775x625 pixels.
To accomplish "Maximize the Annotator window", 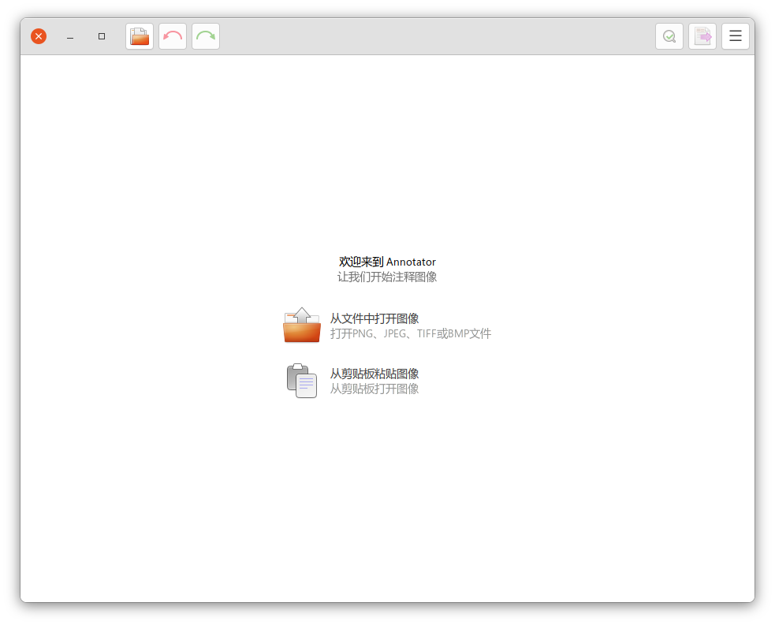I will click(x=102, y=36).
